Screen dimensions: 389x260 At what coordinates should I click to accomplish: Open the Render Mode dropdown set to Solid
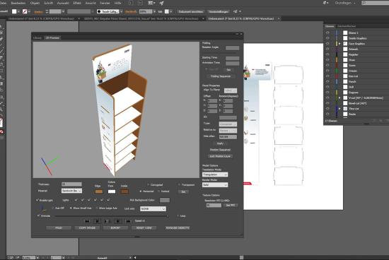(215, 184)
